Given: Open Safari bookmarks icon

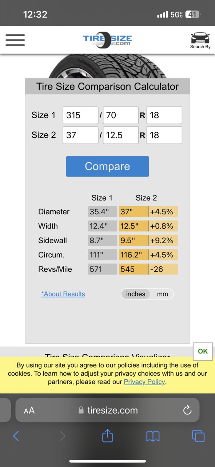Looking at the screenshot, I should click(x=153, y=436).
